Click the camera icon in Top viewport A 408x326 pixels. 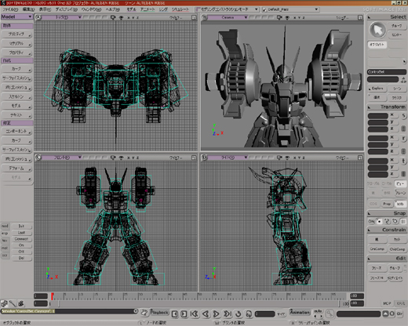(113, 17)
